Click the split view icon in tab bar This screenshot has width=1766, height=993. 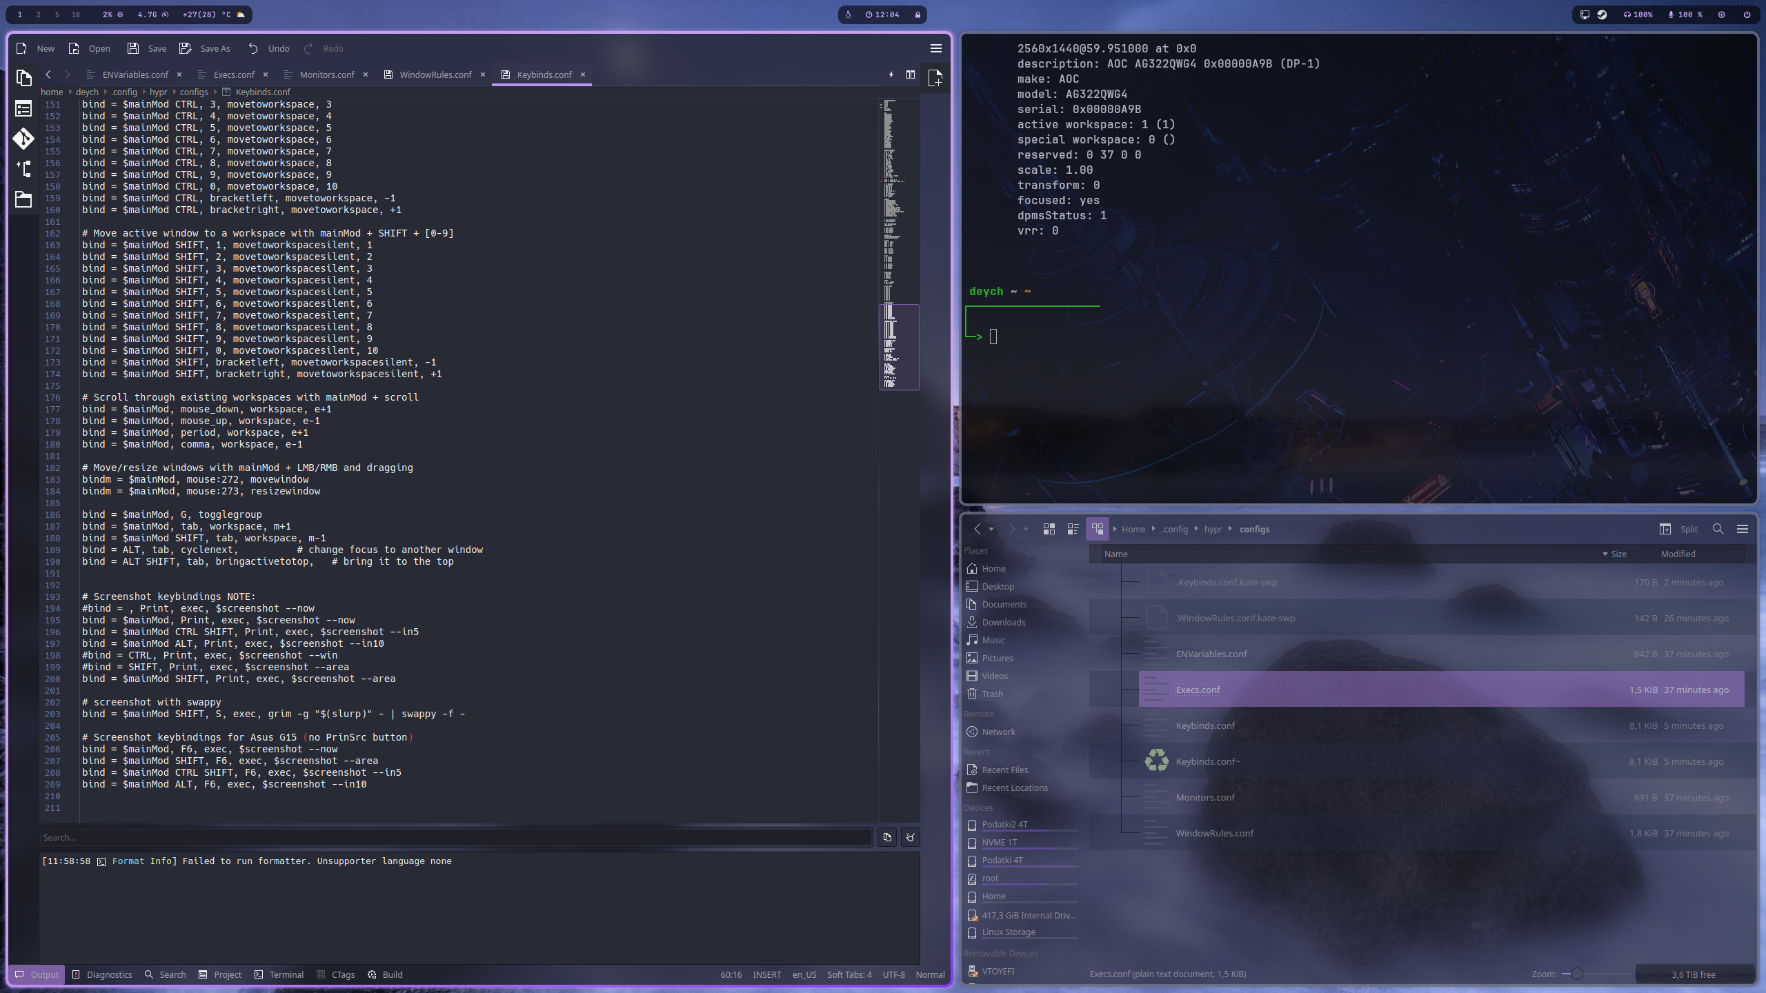pos(911,74)
